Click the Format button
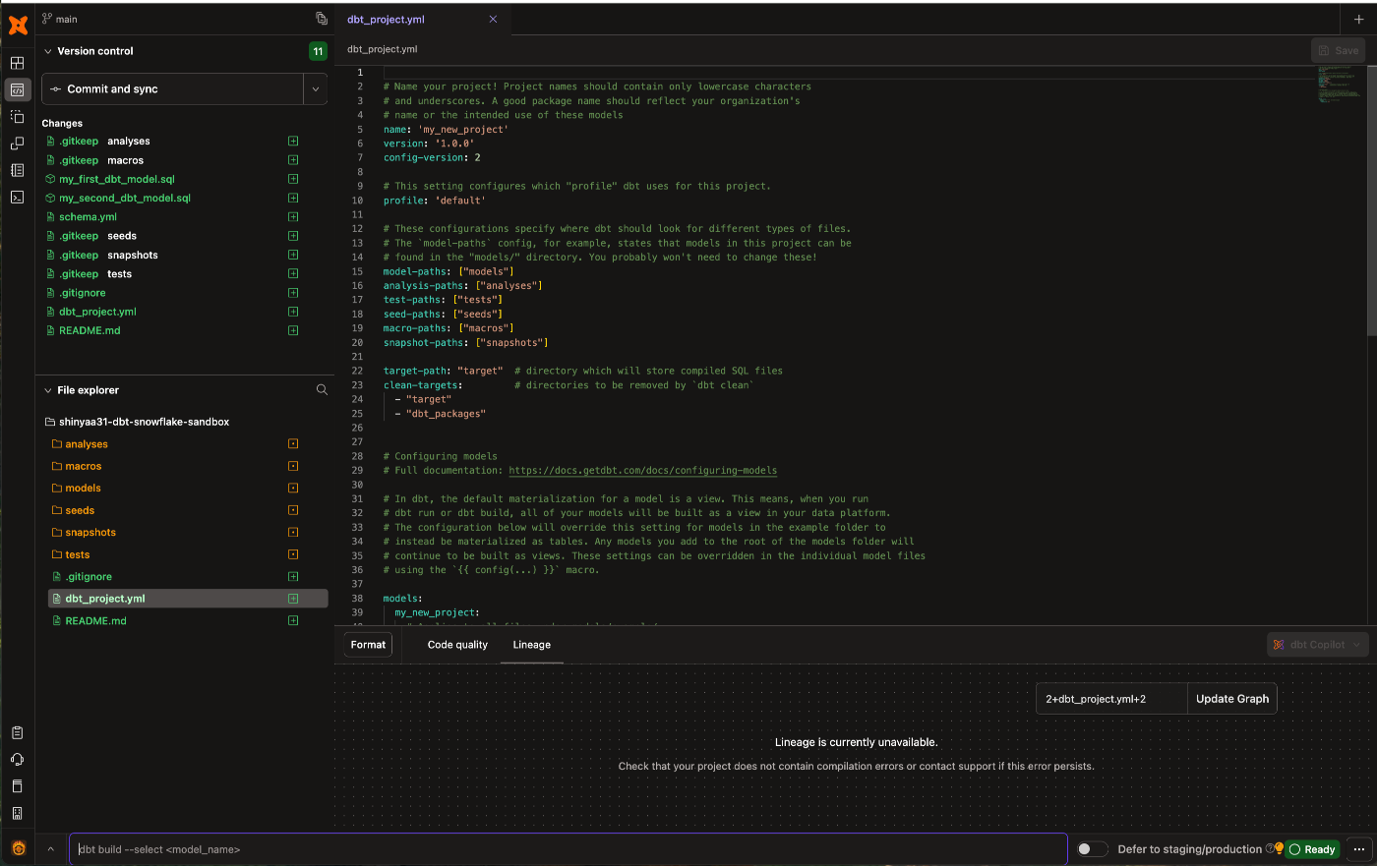Viewport: 1377px width, 866px height. [368, 645]
